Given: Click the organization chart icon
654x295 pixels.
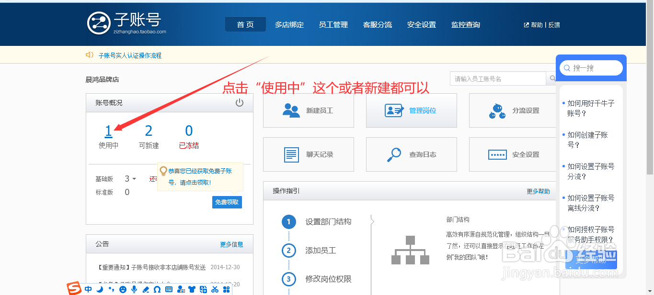Looking at the screenshot, I should tap(410, 250).
